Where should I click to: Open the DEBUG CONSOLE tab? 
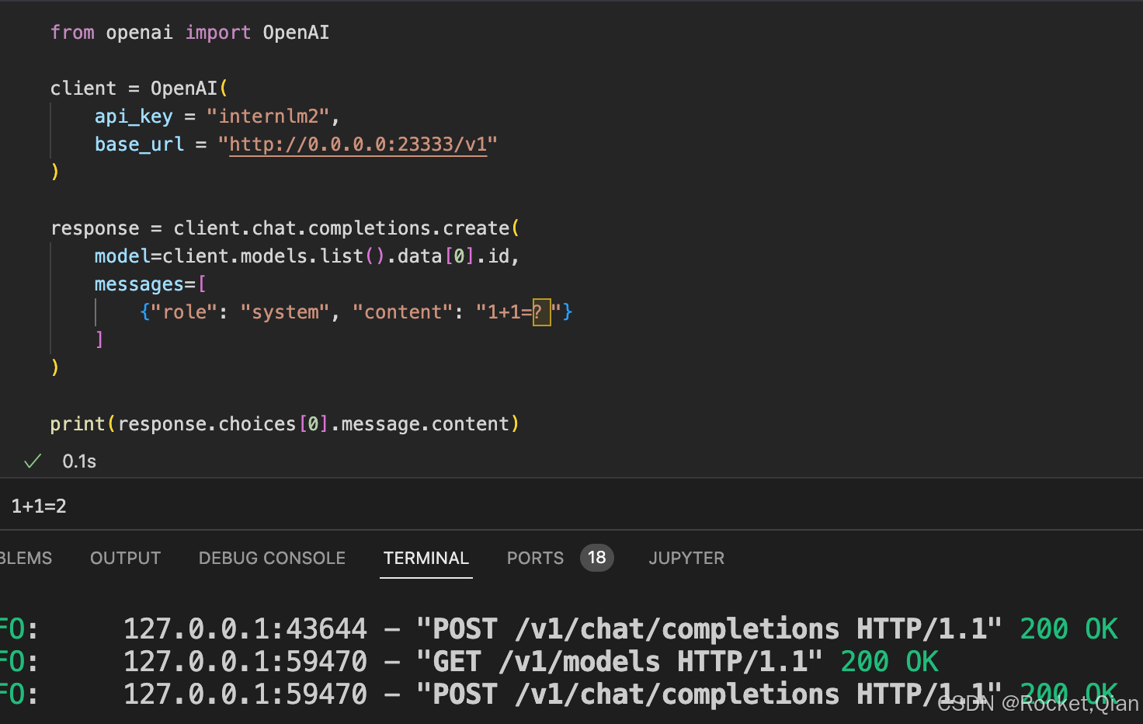point(272,558)
